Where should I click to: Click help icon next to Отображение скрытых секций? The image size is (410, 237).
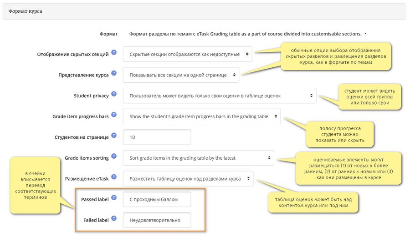coord(114,52)
